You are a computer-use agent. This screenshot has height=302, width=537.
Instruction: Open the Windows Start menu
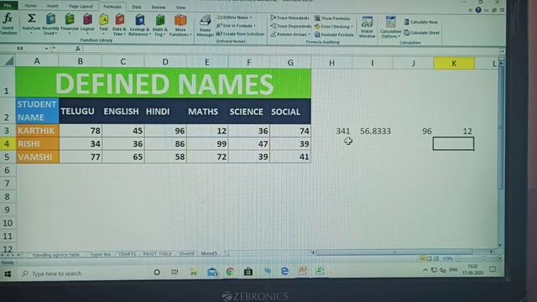click(8, 273)
